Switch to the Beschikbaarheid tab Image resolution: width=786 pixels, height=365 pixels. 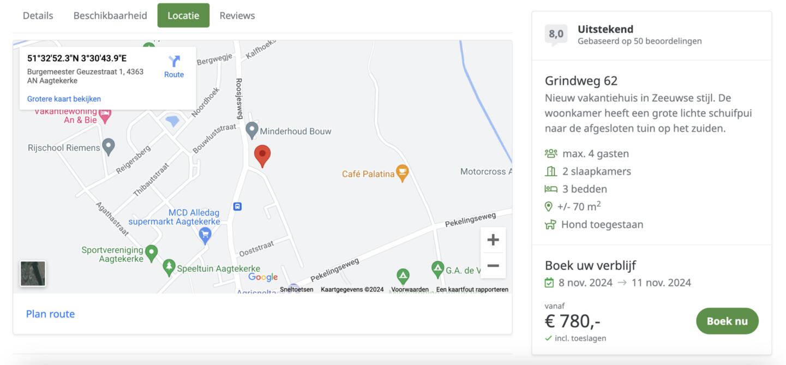coord(110,15)
